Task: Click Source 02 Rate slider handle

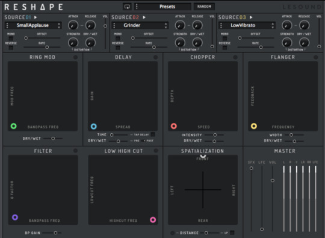Action: click(154, 48)
